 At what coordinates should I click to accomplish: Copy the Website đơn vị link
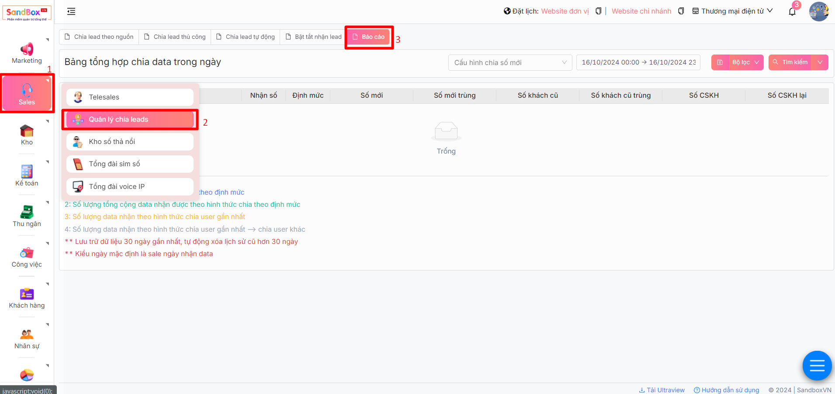pos(599,11)
